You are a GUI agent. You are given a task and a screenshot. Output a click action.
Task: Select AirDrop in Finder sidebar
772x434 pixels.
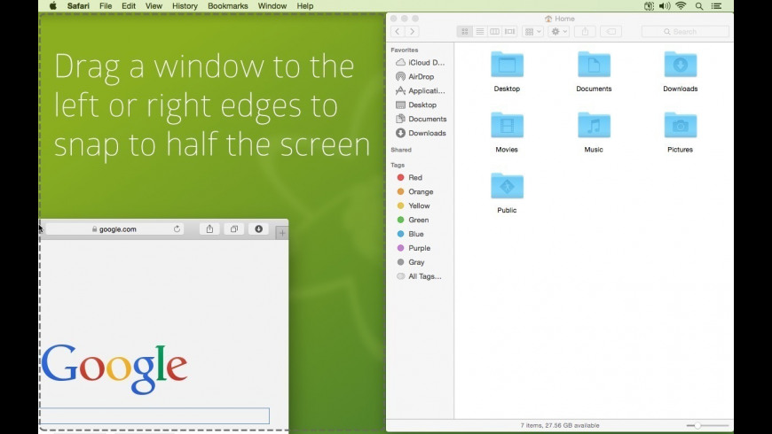tap(421, 77)
